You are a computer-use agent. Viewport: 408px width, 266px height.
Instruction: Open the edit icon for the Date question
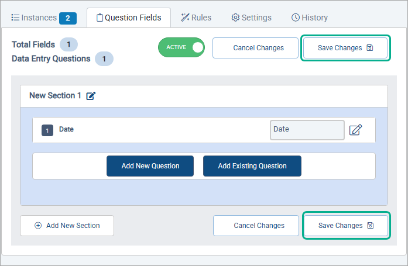point(355,130)
